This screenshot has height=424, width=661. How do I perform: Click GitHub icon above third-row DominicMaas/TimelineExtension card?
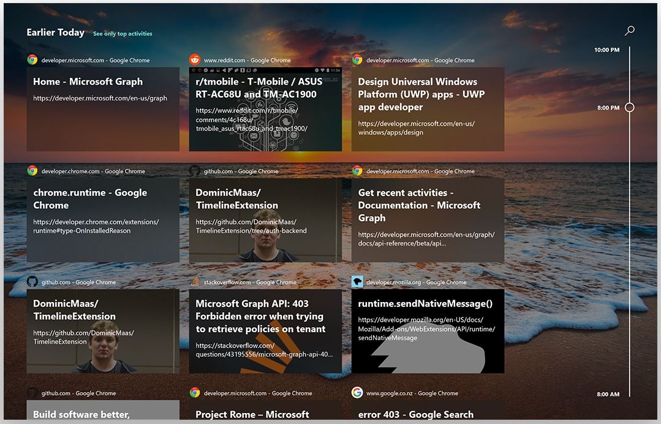pos(32,281)
